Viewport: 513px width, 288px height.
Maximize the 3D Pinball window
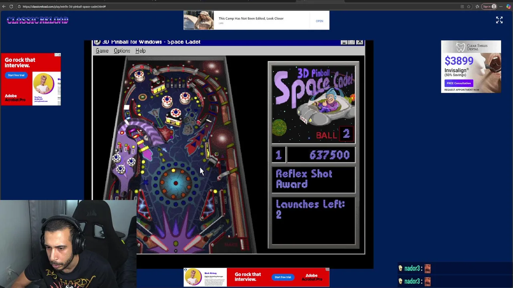351,42
